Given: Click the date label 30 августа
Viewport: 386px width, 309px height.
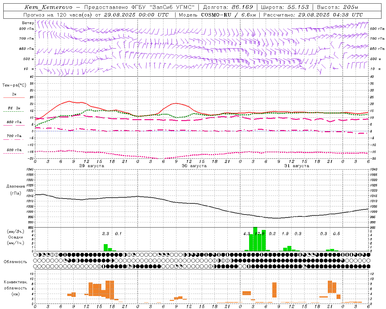Looking at the screenshot, I should (194, 166).
